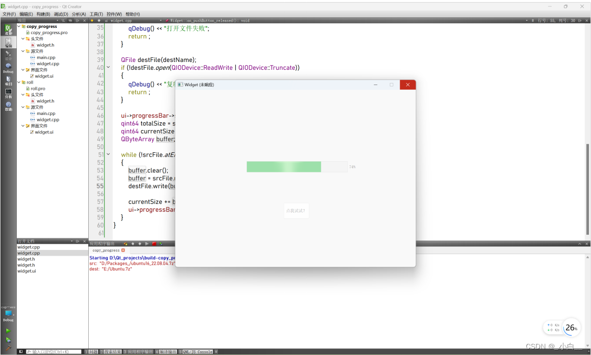This screenshot has height=355, width=591.
Task: Collapse 源文件 folder under copy_progress
Action: (x=23, y=51)
